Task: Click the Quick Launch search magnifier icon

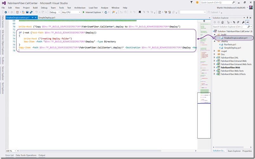Action: [233, 3]
